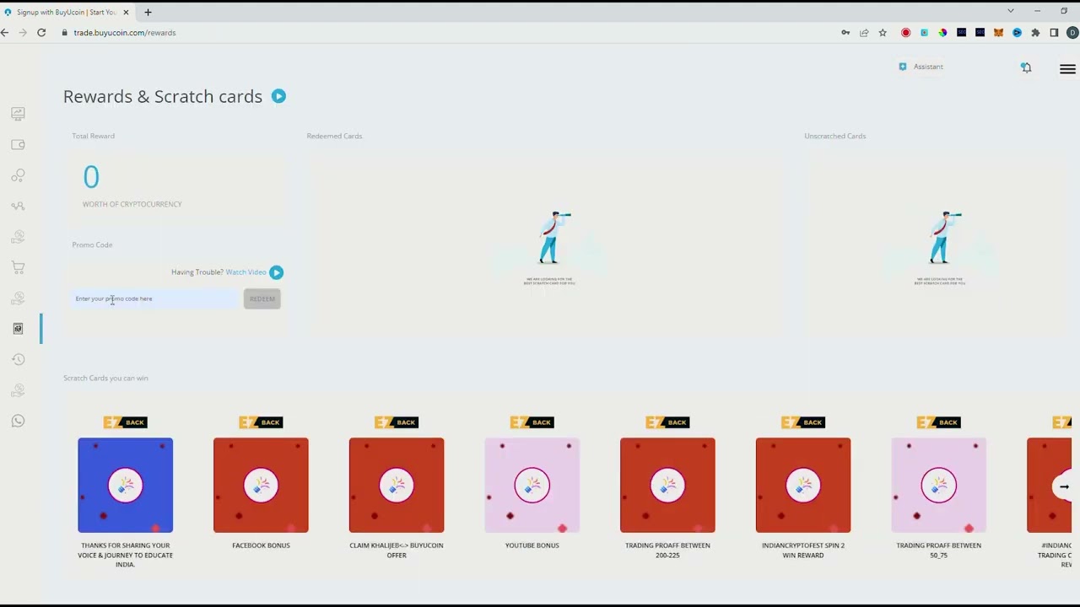Reload the current page

pos(41,33)
